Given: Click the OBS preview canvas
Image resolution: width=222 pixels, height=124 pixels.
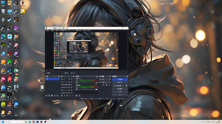Looking at the screenshot, I should point(86,50).
